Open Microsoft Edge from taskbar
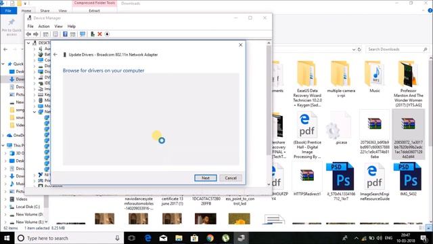 (x=147, y=238)
